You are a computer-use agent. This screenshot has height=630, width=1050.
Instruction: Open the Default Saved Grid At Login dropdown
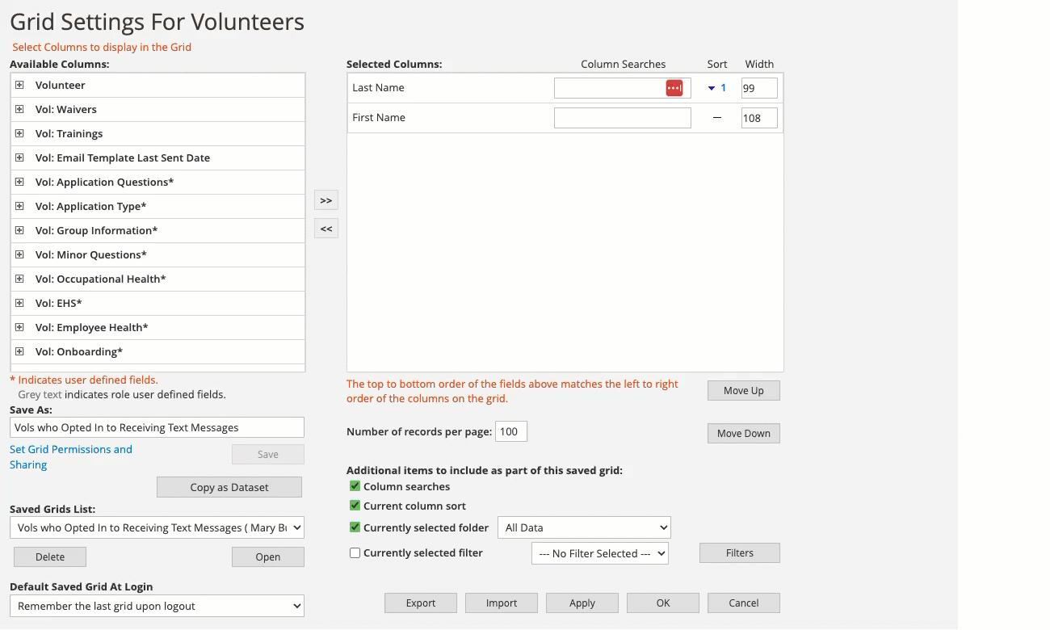pos(157,606)
